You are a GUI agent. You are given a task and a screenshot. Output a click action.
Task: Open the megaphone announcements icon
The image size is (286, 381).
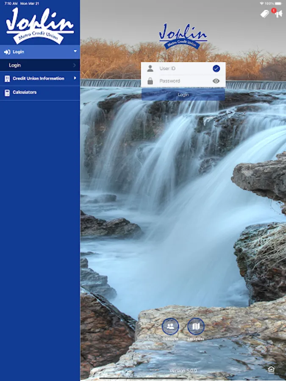pos(278,14)
